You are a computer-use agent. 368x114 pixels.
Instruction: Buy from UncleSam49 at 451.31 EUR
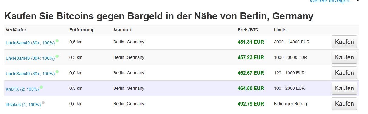coord(344,42)
